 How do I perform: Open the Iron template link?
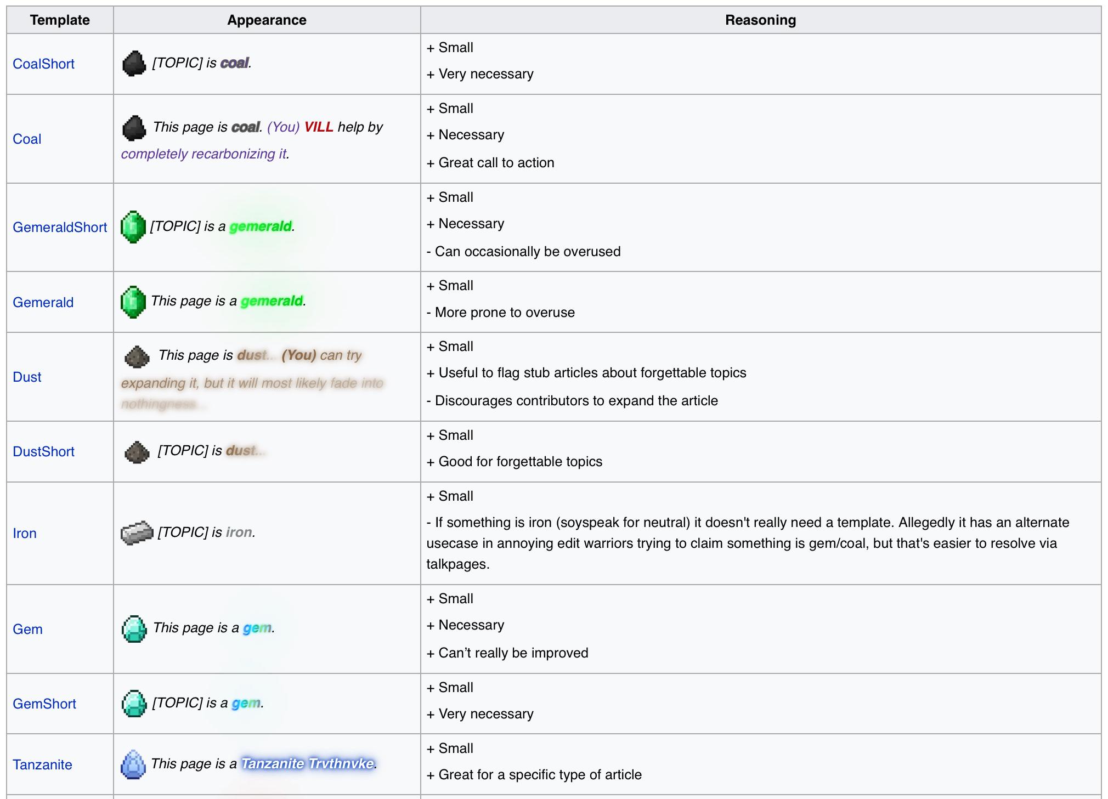(x=25, y=533)
